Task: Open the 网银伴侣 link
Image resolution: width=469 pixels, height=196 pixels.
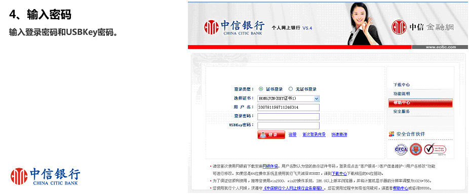Action: 270,166
